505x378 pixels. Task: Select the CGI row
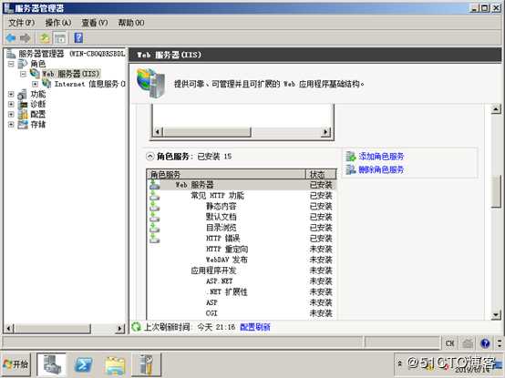click(242, 313)
